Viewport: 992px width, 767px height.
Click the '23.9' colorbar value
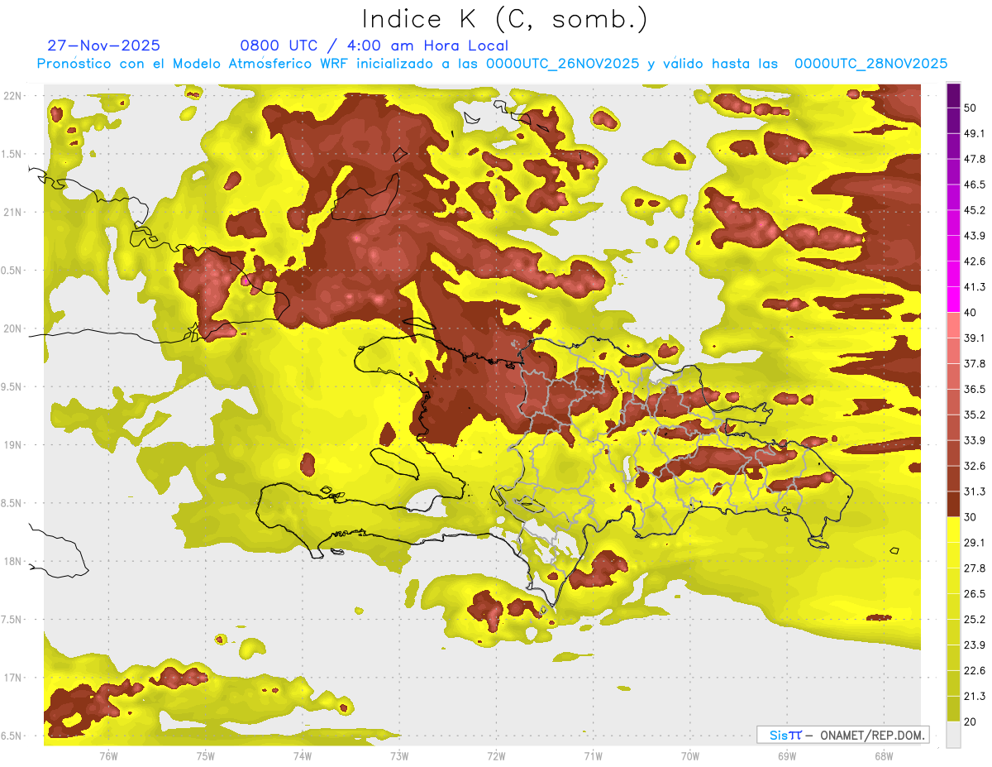point(975,645)
